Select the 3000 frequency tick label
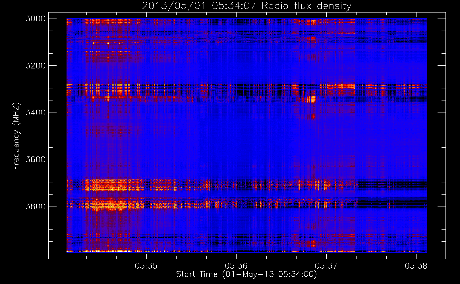This screenshot has height=284, width=460. point(36,18)
